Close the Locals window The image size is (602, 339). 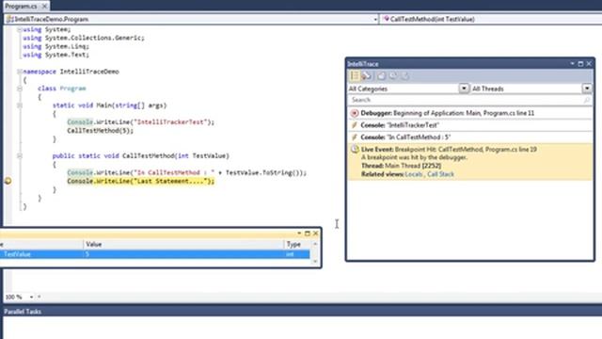(x=316, y=234)
